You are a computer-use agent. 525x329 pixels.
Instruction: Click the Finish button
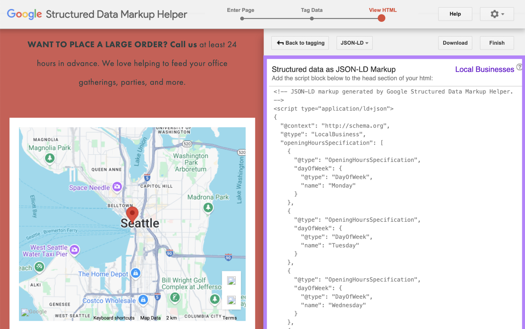tap(496, 43)
